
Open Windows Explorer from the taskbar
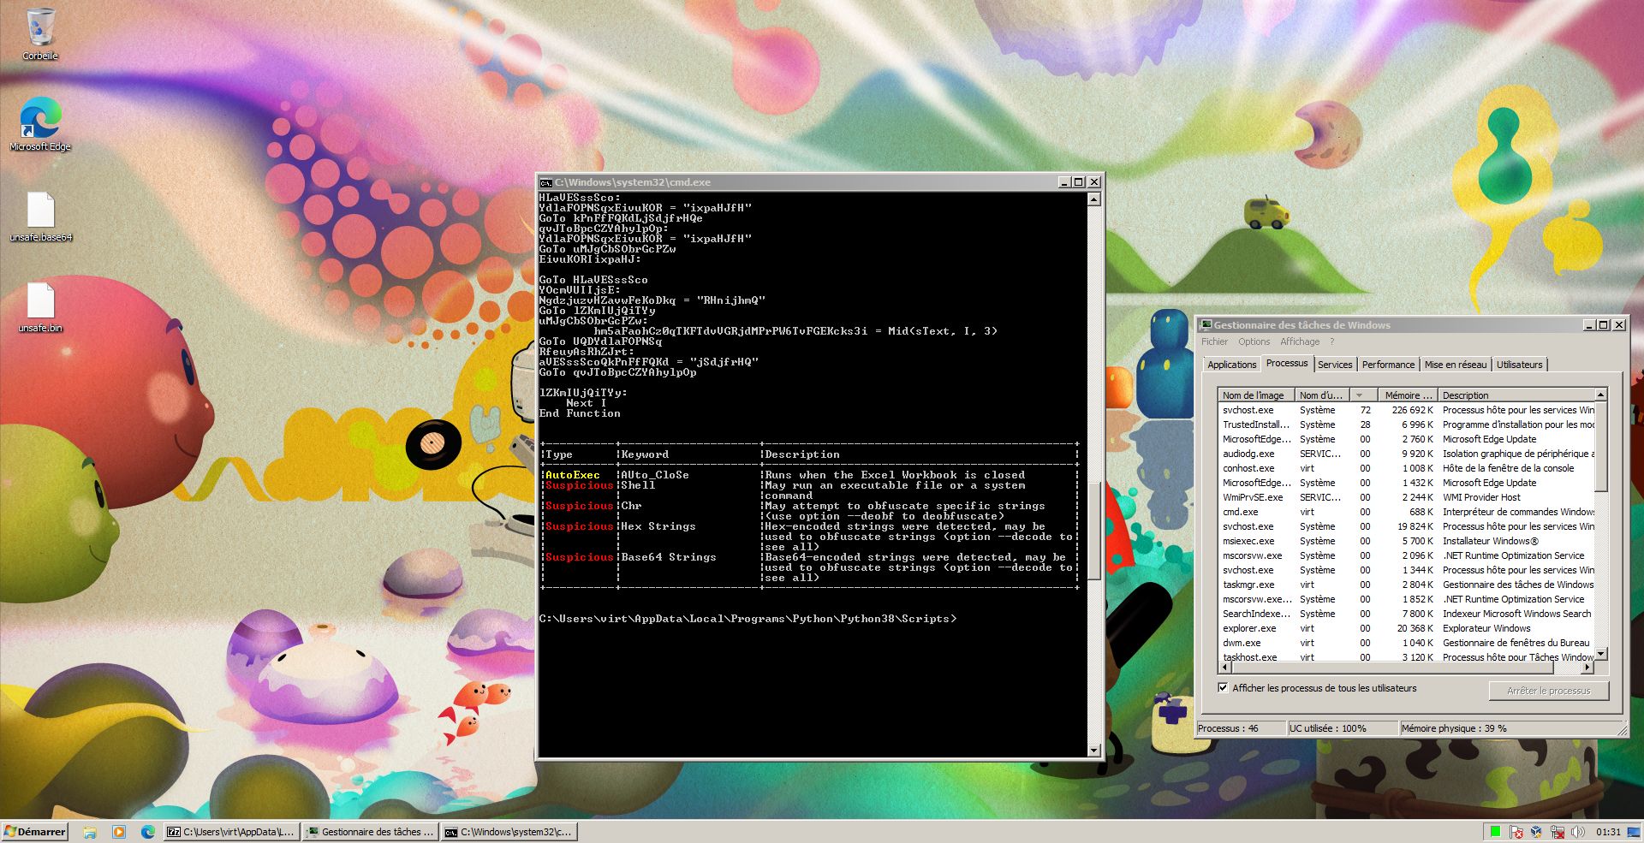(x=90, y=832)
